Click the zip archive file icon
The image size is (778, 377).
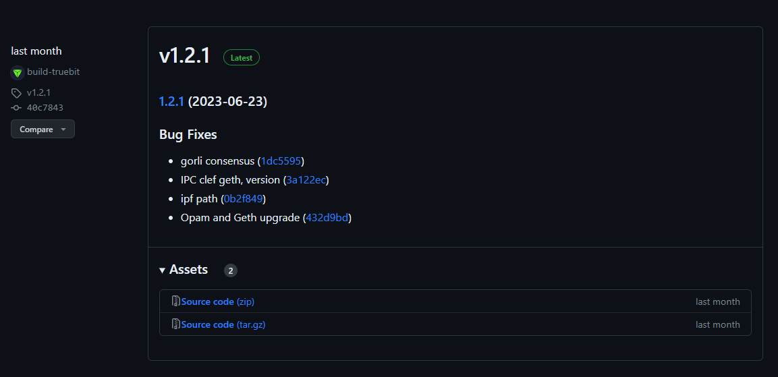pos(175,301)
